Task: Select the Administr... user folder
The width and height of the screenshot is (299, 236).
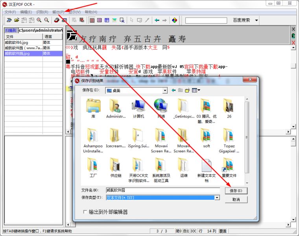Action: [x=116, y=108]
